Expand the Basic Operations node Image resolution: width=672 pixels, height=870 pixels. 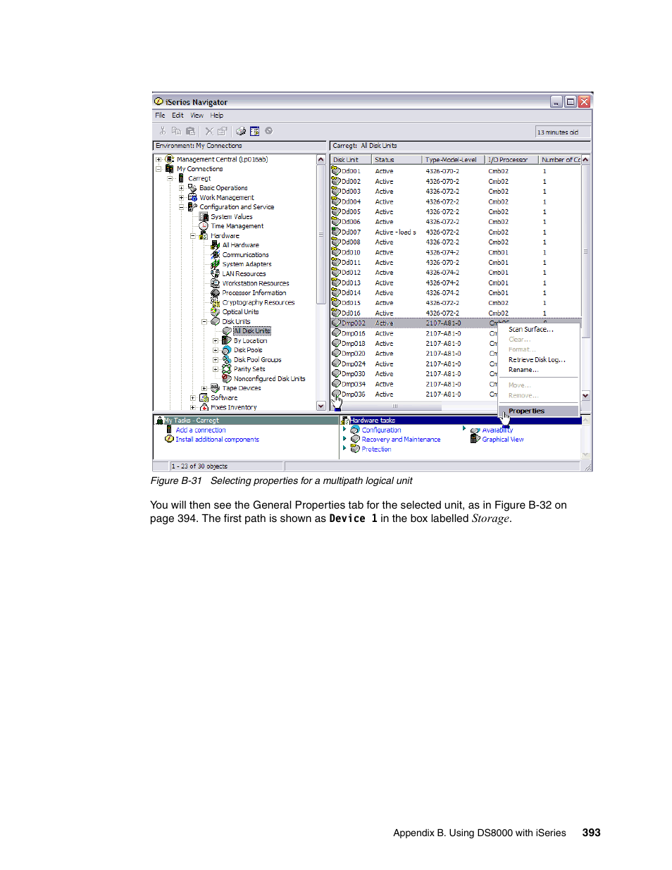point(182,188)
